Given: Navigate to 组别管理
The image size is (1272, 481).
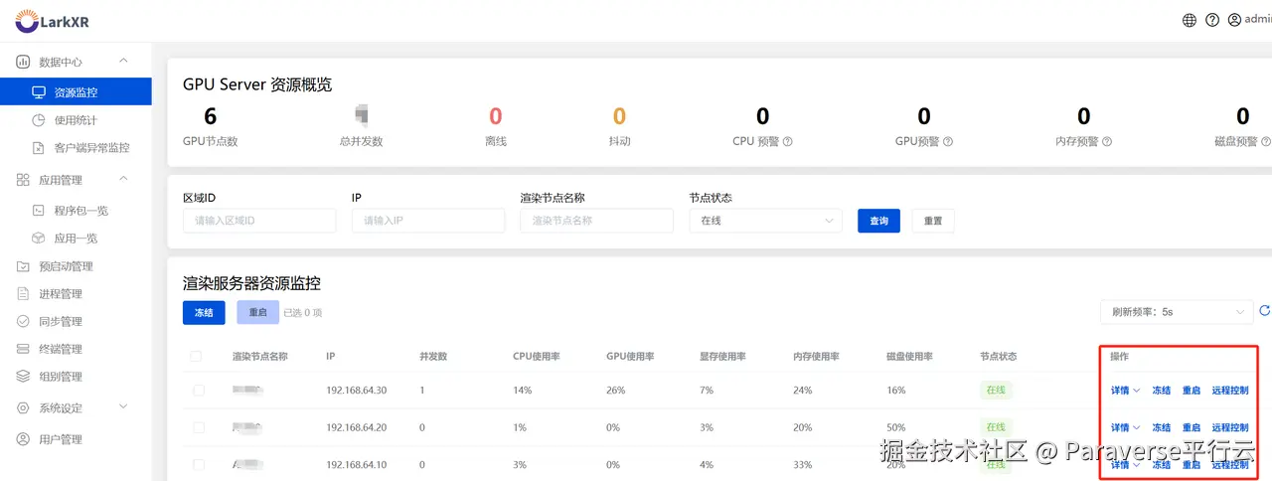Looking at the screenshot, I should pyautogui.click(x=61, y=377).
